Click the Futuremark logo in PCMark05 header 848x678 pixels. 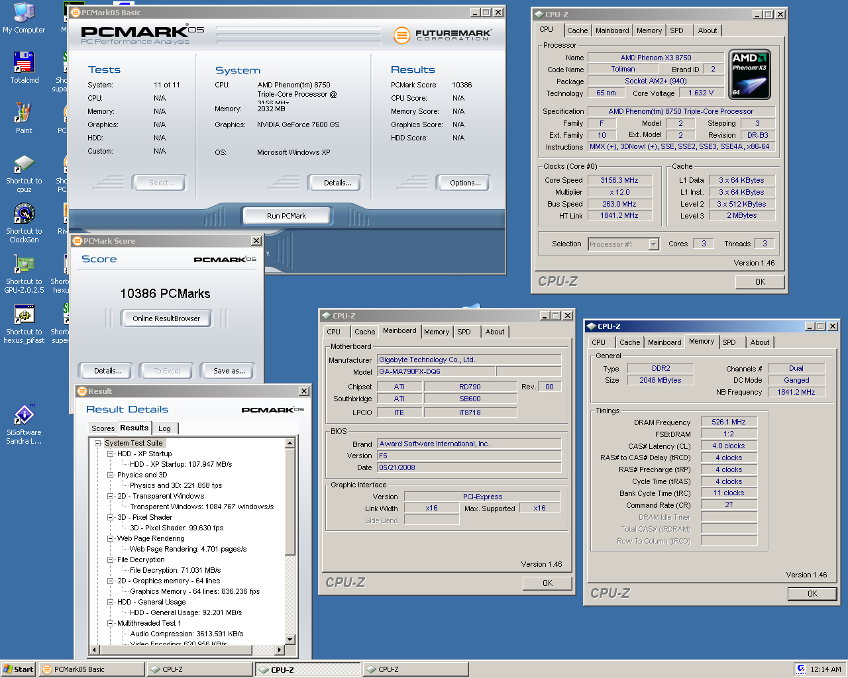pyautogui.click(x=442, y=34)
